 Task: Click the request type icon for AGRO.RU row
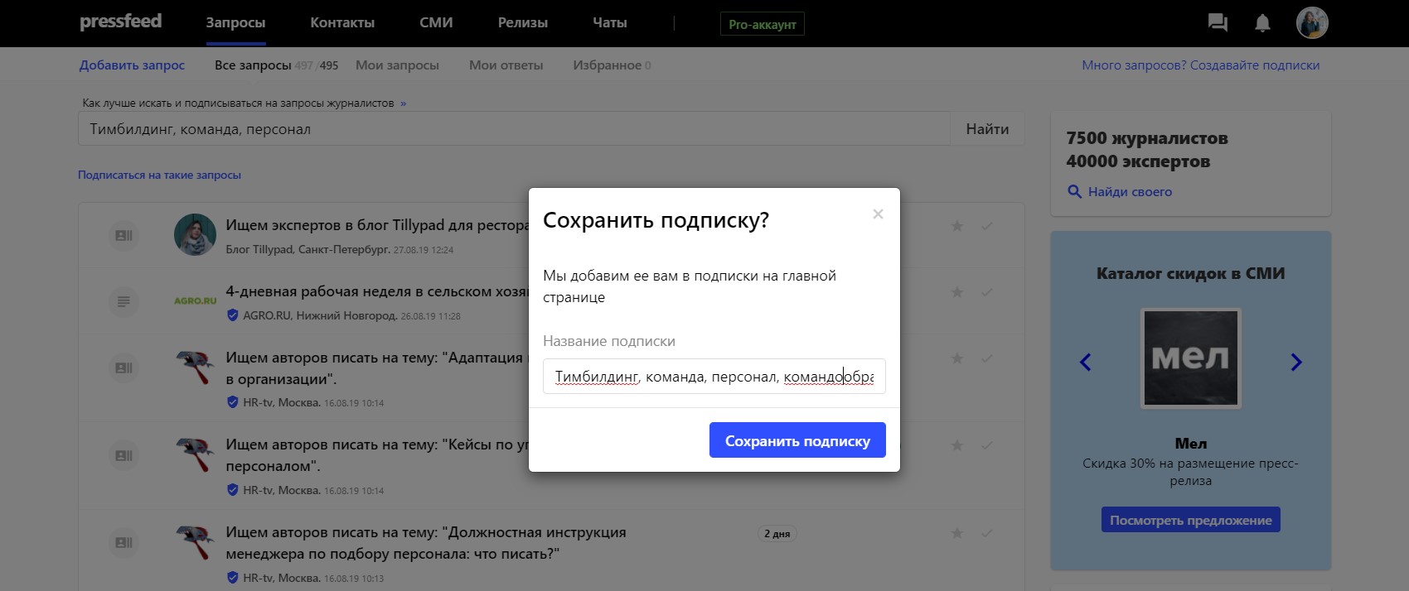click(123, 301)
